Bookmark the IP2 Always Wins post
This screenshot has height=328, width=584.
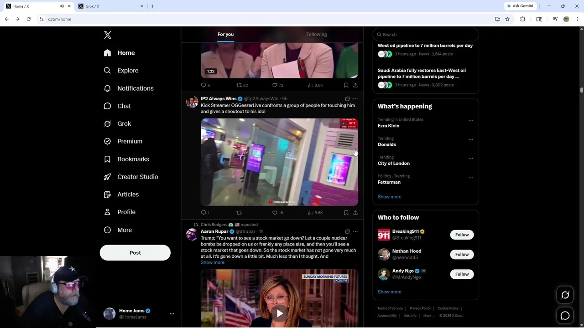point(346,213)
